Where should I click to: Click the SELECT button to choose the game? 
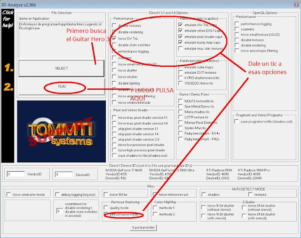click(x=62, y=68)
